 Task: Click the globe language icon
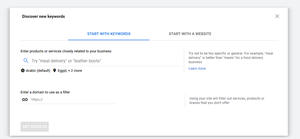click(x=23, y=71)
